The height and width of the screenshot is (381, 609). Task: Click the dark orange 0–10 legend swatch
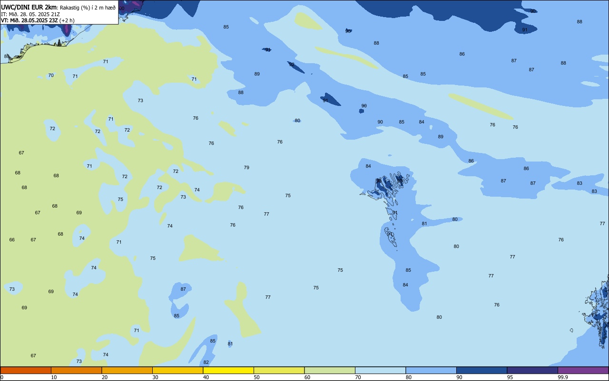[26, 370]
